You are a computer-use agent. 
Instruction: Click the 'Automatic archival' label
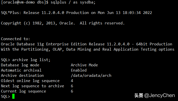pyautogui.click(x=21, y=70)
